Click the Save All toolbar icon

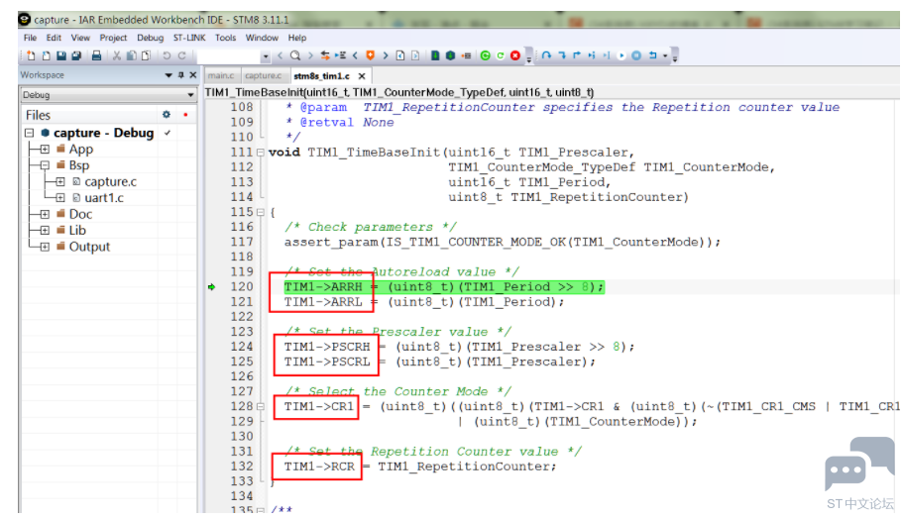point(76,55)
